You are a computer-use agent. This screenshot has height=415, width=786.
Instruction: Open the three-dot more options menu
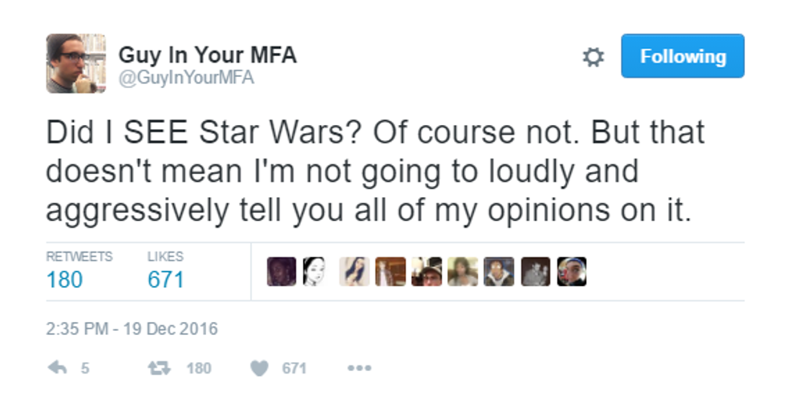pyautogui.click(x=359, y=369)
